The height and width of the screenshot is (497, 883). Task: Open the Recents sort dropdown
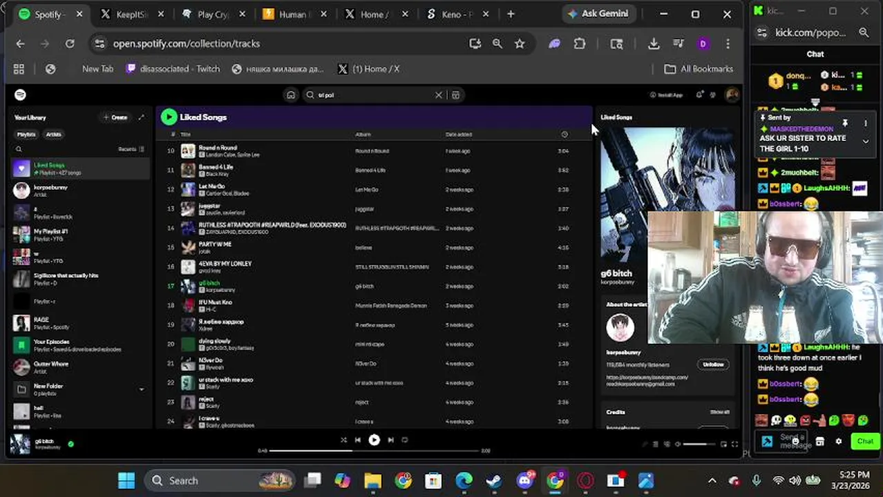131,149
